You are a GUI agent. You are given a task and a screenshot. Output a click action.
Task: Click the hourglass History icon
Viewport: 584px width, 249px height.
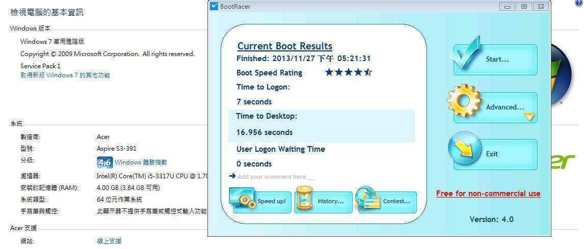tap(304, 198)
